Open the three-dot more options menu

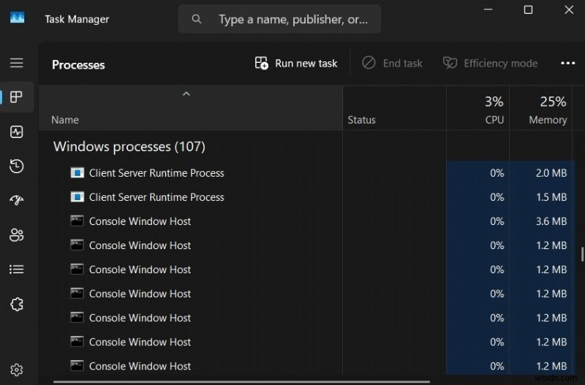tap(568, 63)
